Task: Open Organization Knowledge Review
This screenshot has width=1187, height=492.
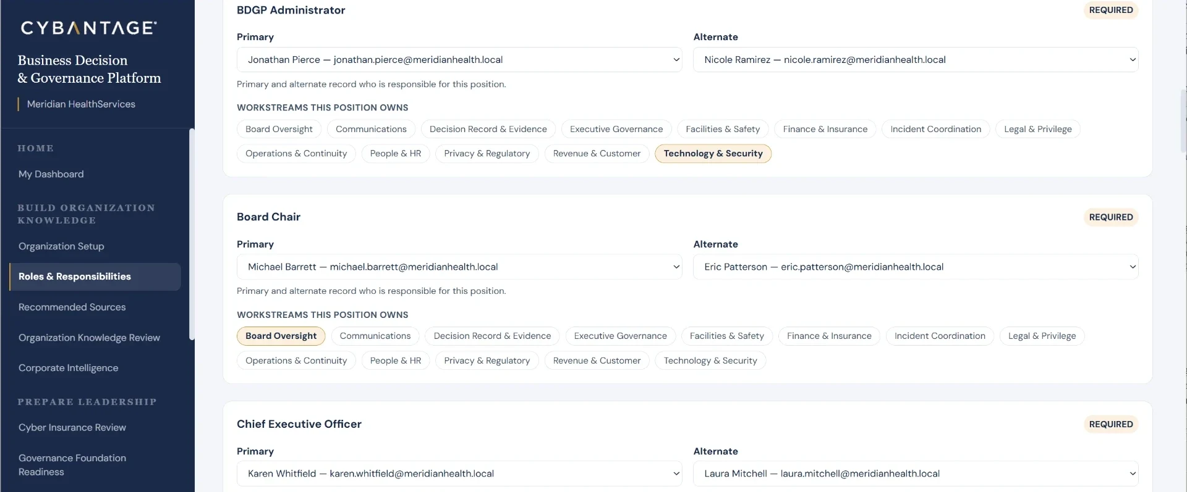Action: pos(89,338)
